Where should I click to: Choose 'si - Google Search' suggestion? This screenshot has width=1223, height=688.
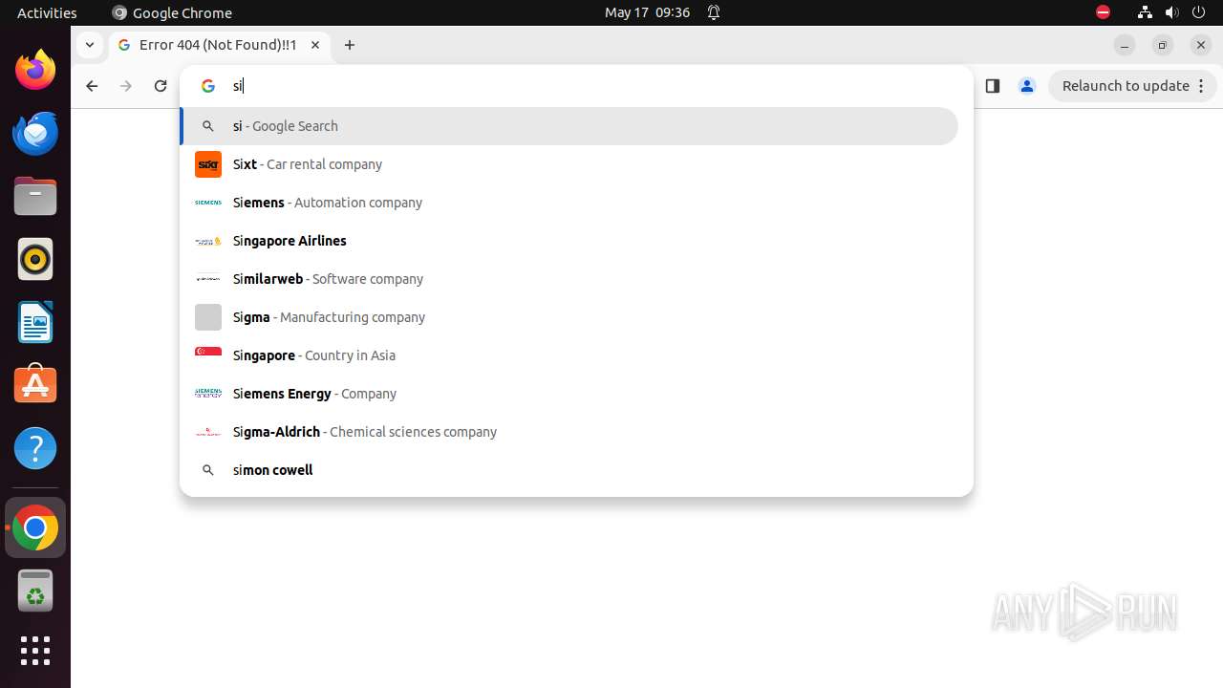tap(569, 126)
